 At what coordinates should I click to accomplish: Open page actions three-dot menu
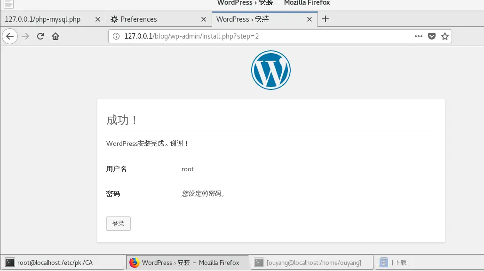pos(419,36)
